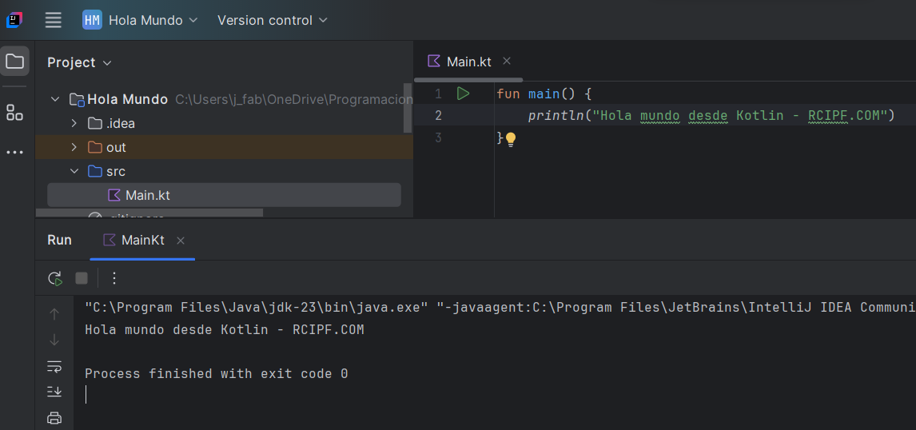
Task: Click the Project tool window folder icon
Action: 14,62
